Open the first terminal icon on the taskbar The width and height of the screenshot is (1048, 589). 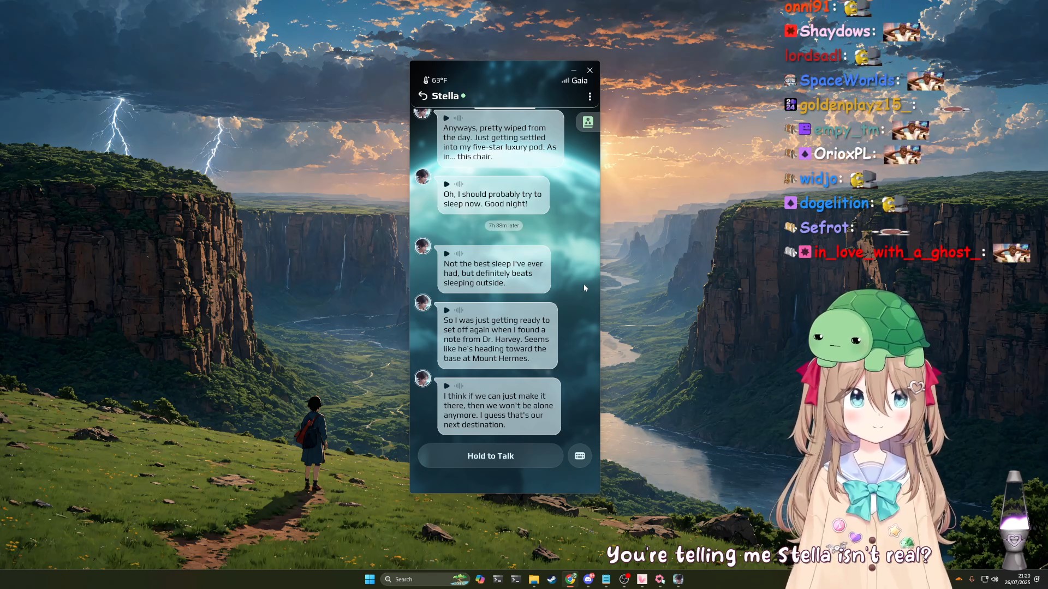tap(498, 579)
